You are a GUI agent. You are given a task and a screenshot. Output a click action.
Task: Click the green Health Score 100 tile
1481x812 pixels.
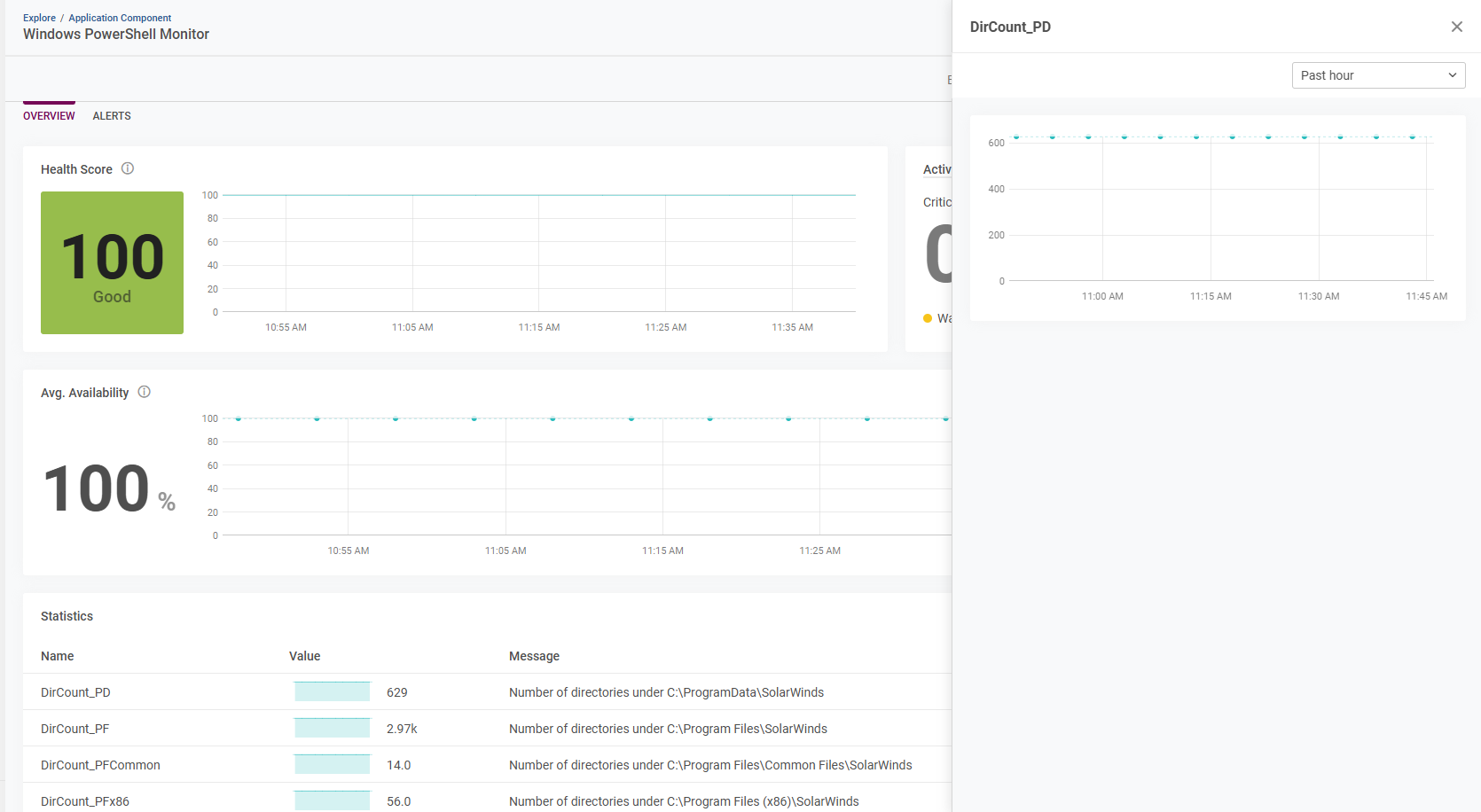[x=112, y=262]
